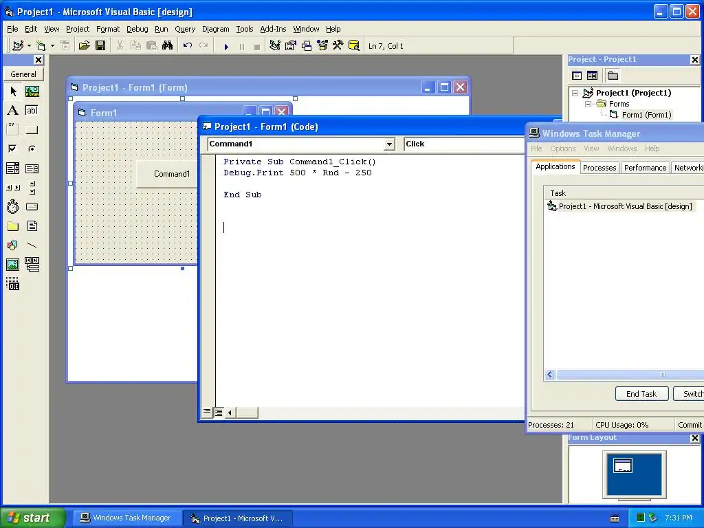This screenshot has width=704, height=528.
Task: Select the CommandButton control in the toolbox
Action: (32, 130)
